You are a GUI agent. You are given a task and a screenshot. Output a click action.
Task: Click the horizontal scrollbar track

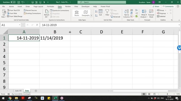144,91
